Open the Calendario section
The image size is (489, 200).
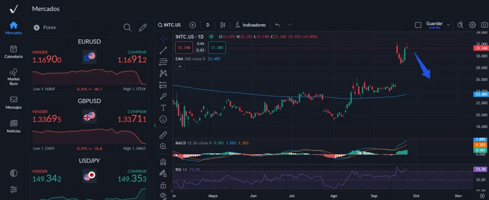click(13, 52)
